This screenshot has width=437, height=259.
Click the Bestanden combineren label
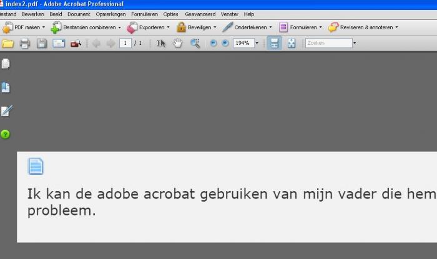[x=89, y=27]
